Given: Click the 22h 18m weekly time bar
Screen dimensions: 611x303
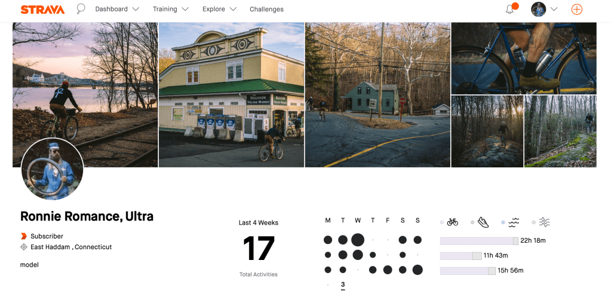Looking at the screenshot, I should pyautogui.click(x=479, y=241).
